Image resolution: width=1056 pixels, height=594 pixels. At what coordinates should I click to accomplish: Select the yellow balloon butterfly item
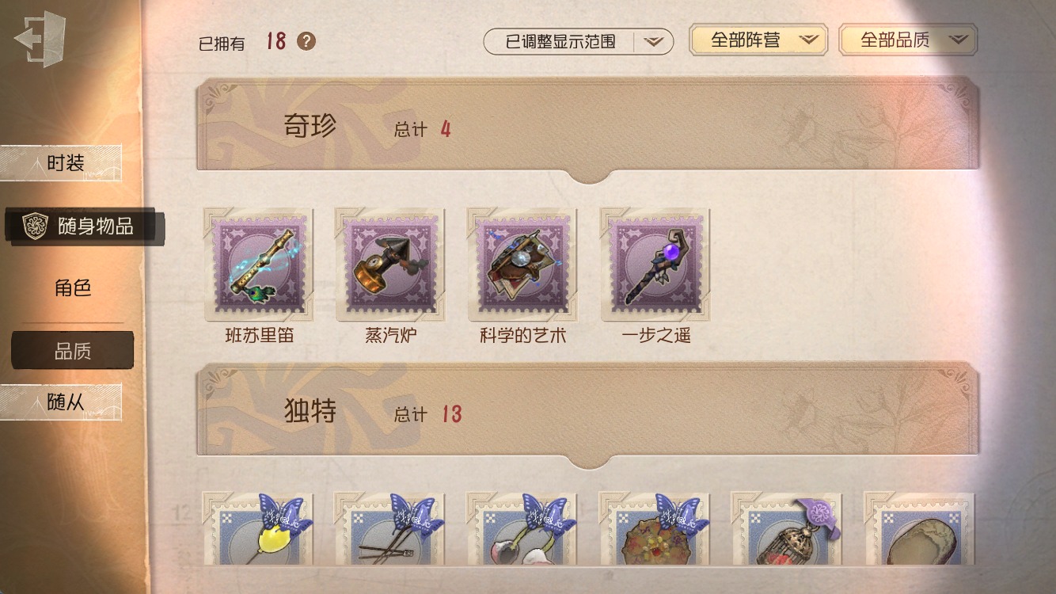(258, 528)
